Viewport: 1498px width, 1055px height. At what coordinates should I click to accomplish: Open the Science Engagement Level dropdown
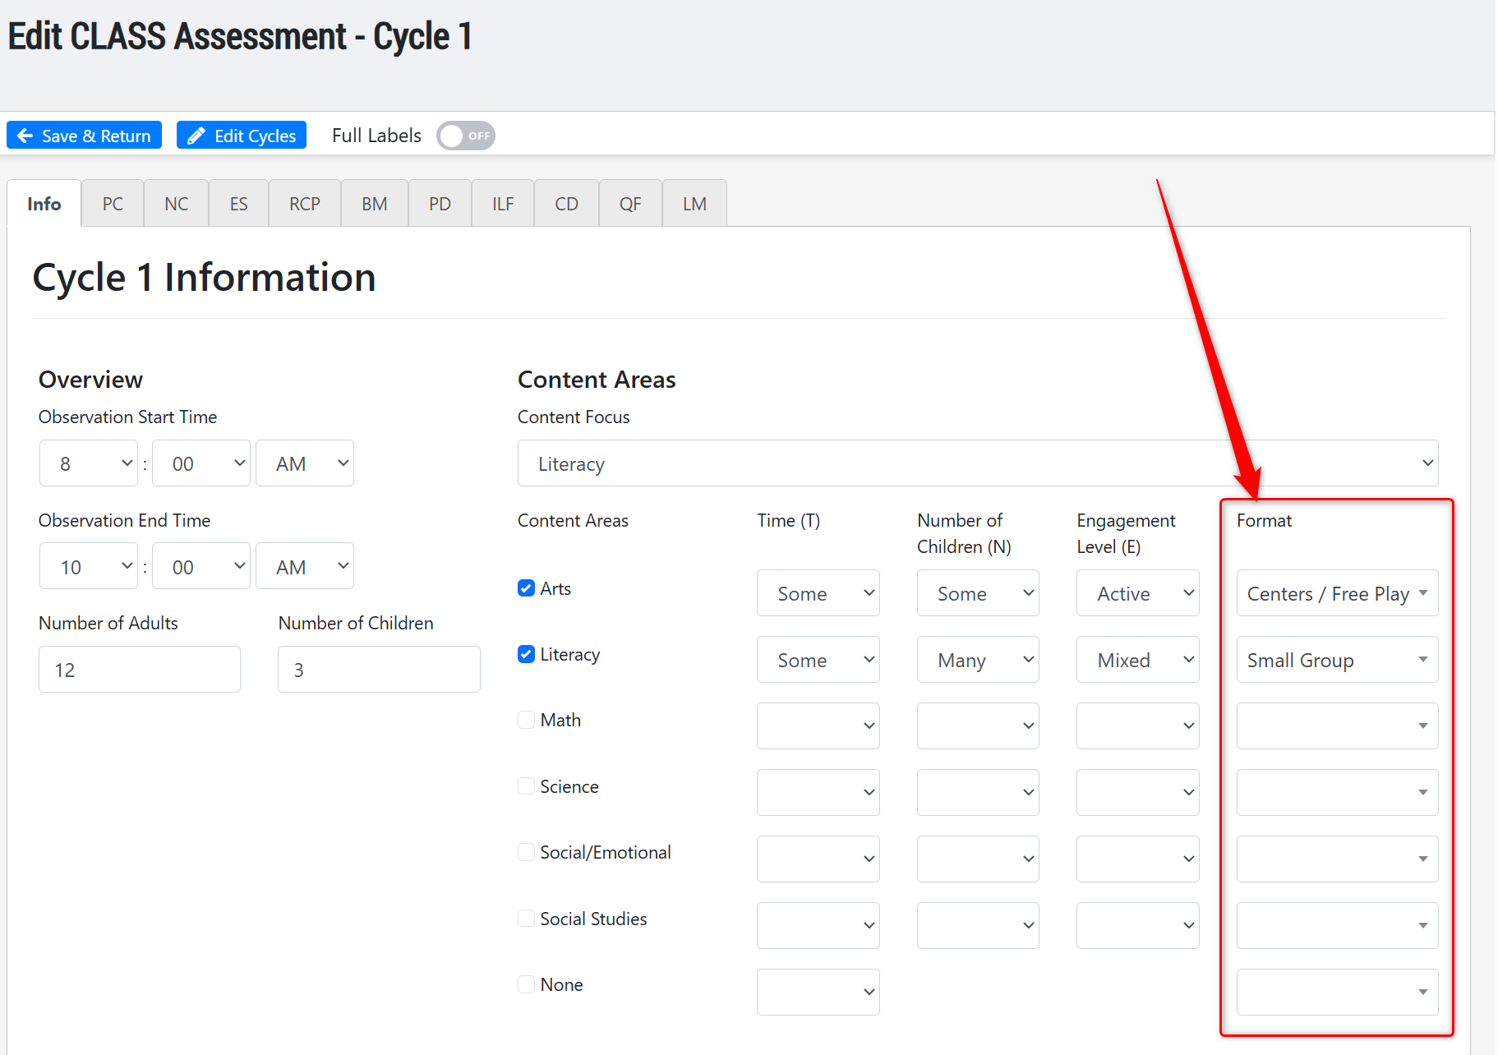1138,792
